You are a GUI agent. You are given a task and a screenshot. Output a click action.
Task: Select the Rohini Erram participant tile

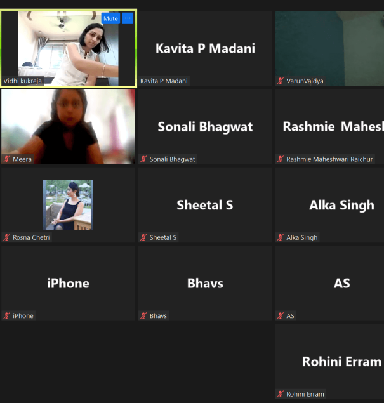pyautogui.click(x=329, y=361)
